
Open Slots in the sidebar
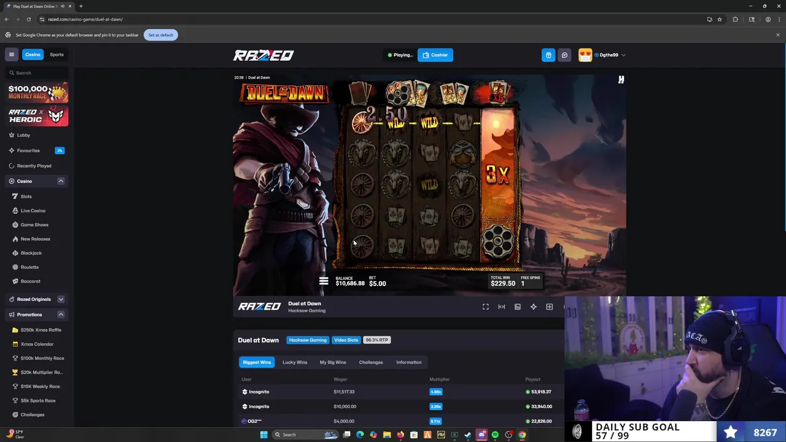(x=26, y=196)
